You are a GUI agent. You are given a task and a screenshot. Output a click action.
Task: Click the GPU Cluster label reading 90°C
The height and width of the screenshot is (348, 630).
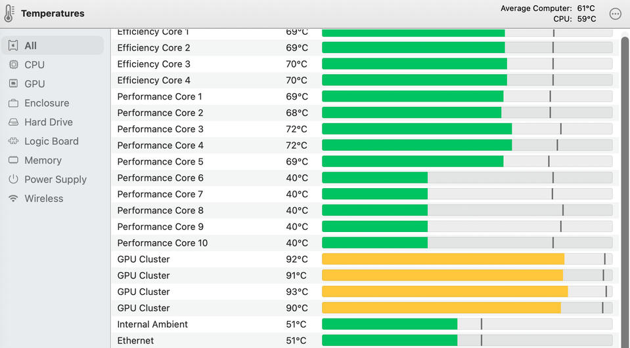click(143, 308)
